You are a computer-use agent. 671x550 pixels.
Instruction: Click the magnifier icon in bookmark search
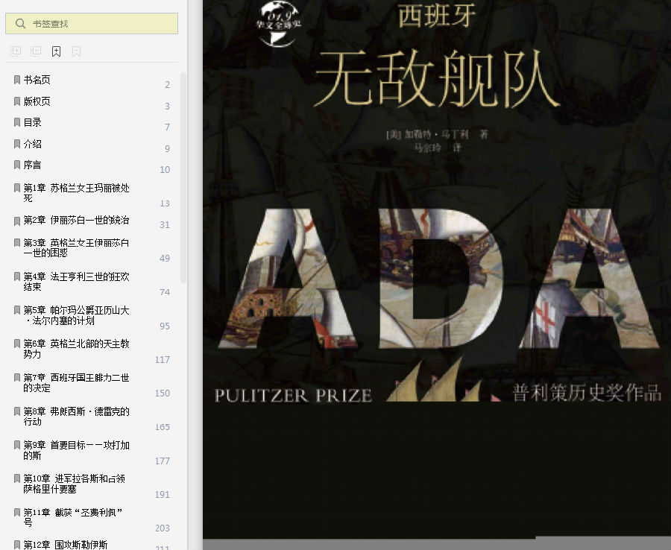pyautogui.click(x=20, y=24)
